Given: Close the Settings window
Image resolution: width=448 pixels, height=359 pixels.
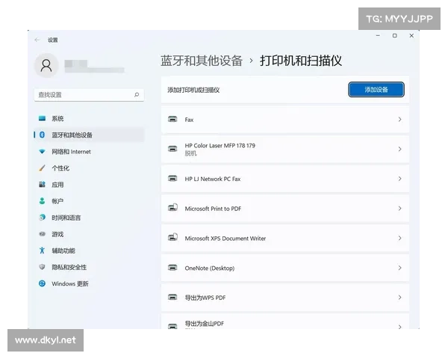Looking at the screenshot, I should pyautogui.click(x=411, y=35).
